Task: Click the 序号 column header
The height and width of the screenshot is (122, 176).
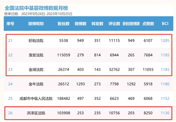Action: [x=10, y=24]
